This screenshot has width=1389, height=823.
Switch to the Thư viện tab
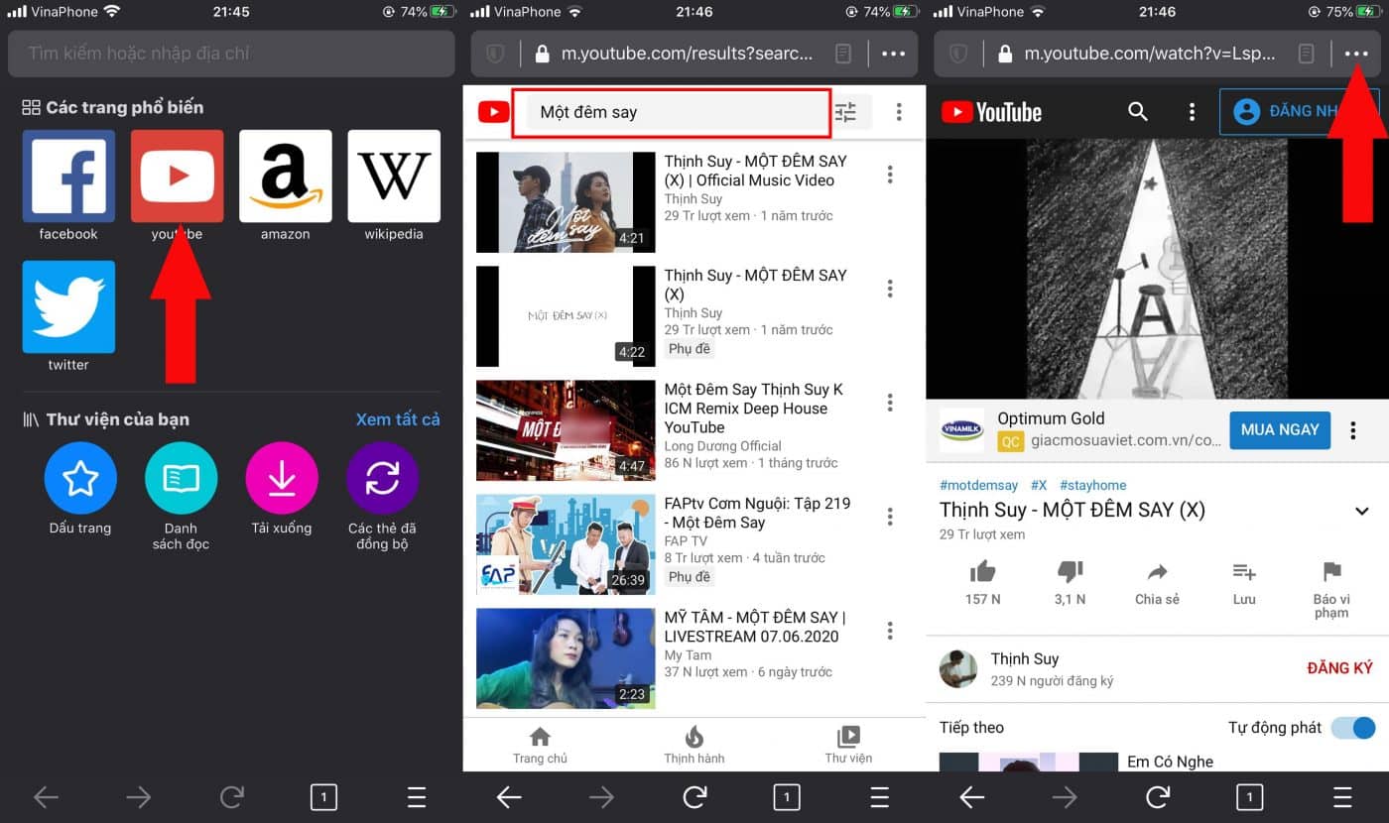848,744
